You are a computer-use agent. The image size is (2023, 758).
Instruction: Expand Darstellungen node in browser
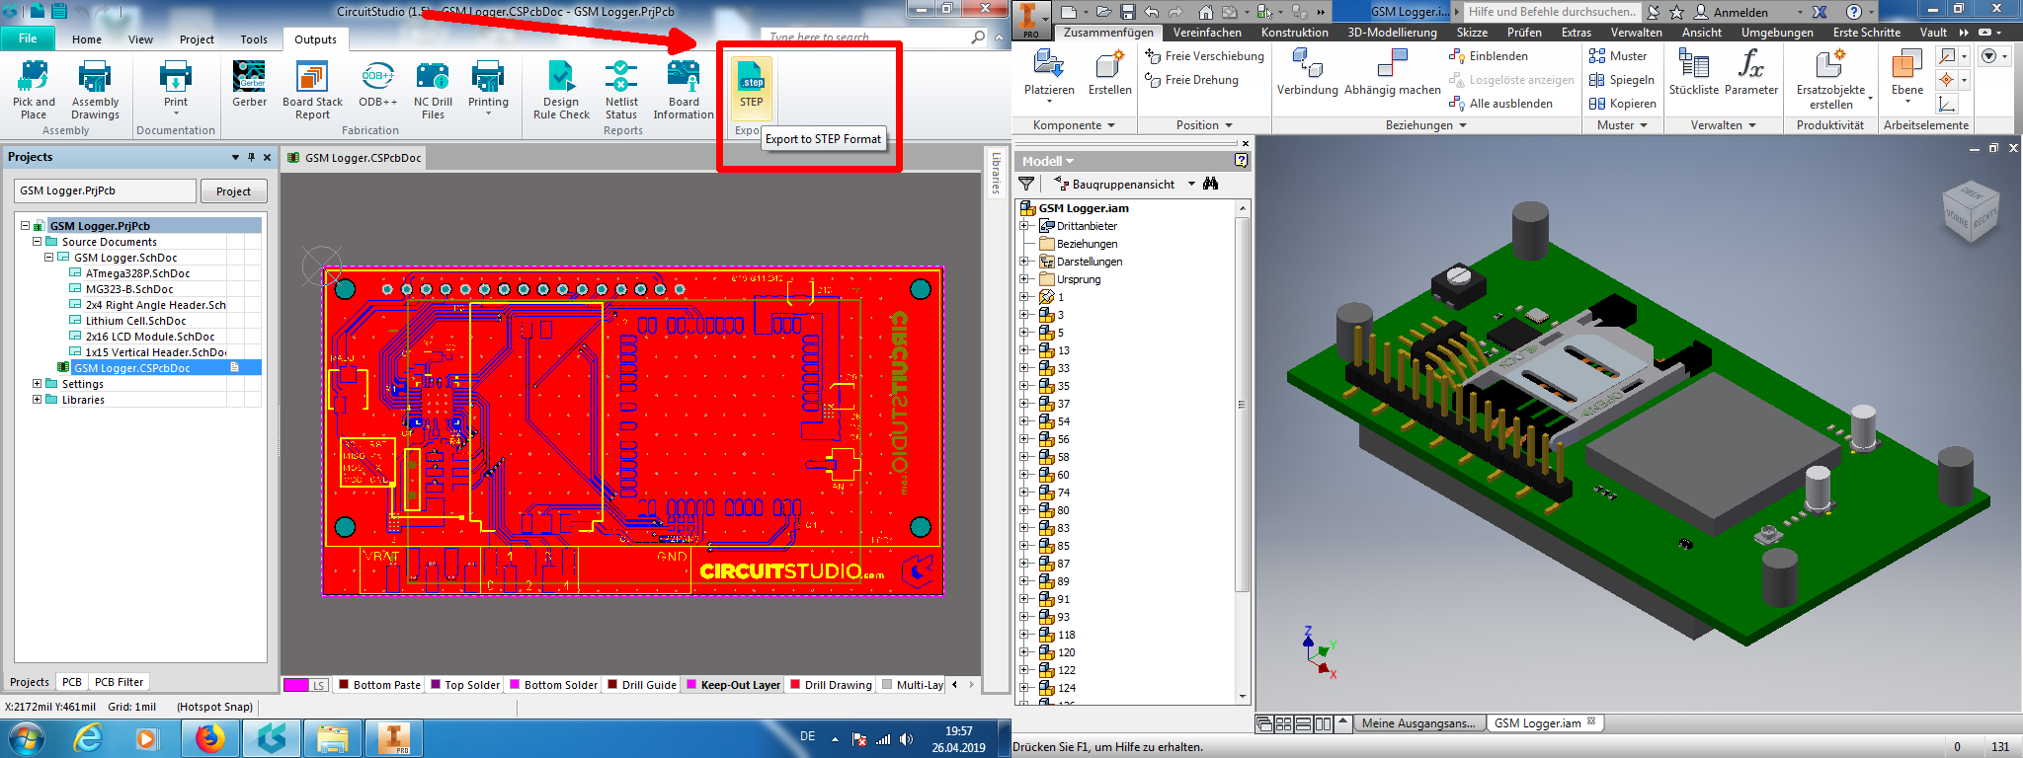[1024, 262]
